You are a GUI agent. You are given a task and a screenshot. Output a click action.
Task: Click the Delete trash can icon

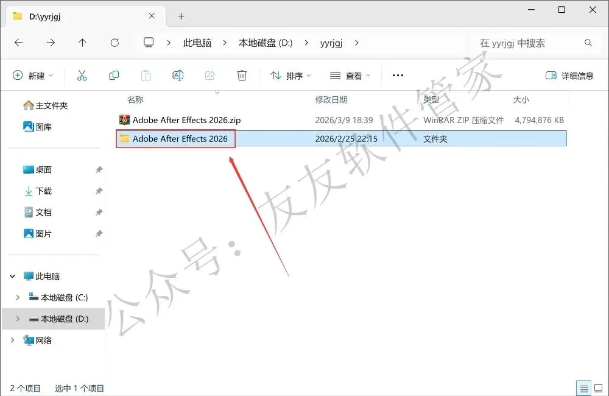pos(242,76)
